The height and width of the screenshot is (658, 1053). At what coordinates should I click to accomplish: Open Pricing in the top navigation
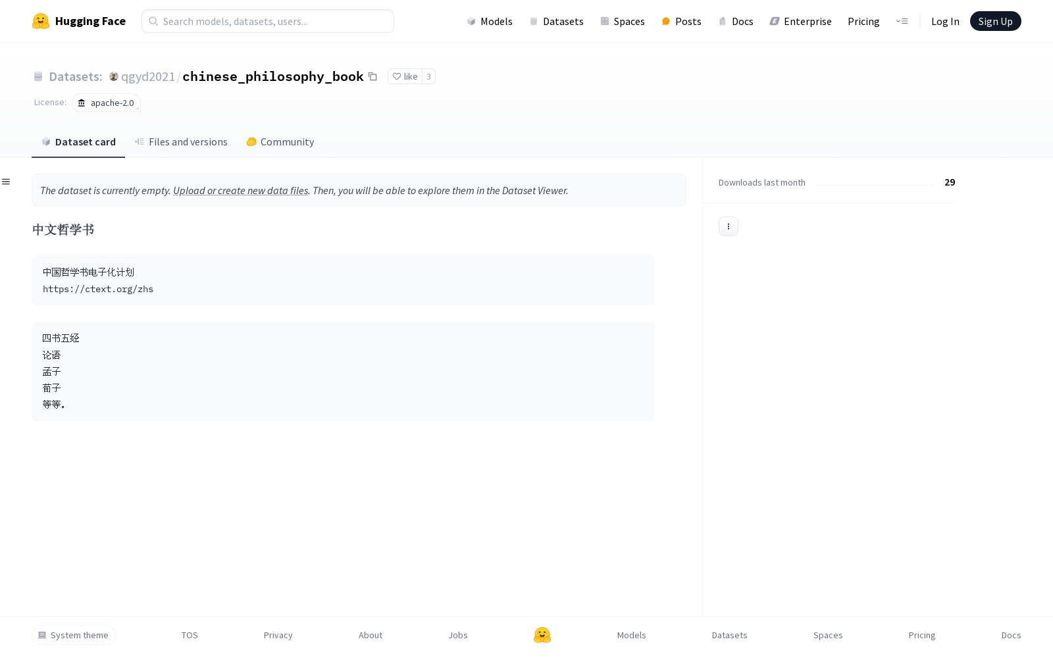click(x=863, y=22)
